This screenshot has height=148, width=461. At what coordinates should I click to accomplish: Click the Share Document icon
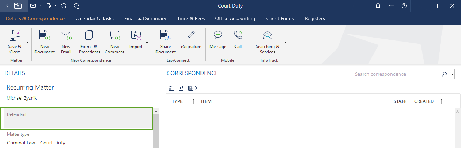pyautogui.click(x=165, y=36)
